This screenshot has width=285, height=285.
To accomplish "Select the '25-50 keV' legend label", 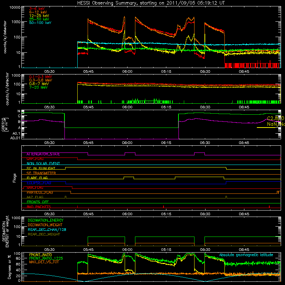I will [39, 19].
